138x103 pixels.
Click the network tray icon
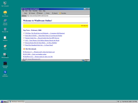[x=121, y=101]
